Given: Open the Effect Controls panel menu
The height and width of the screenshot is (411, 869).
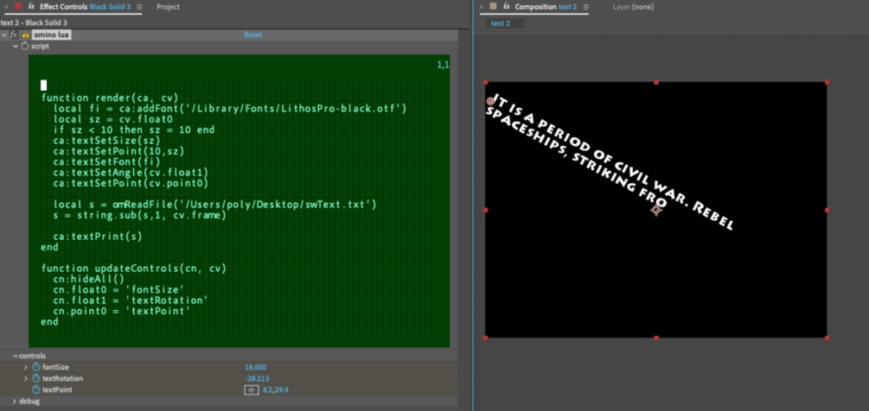Looking at the screenshot, I should tap(139, 7).
